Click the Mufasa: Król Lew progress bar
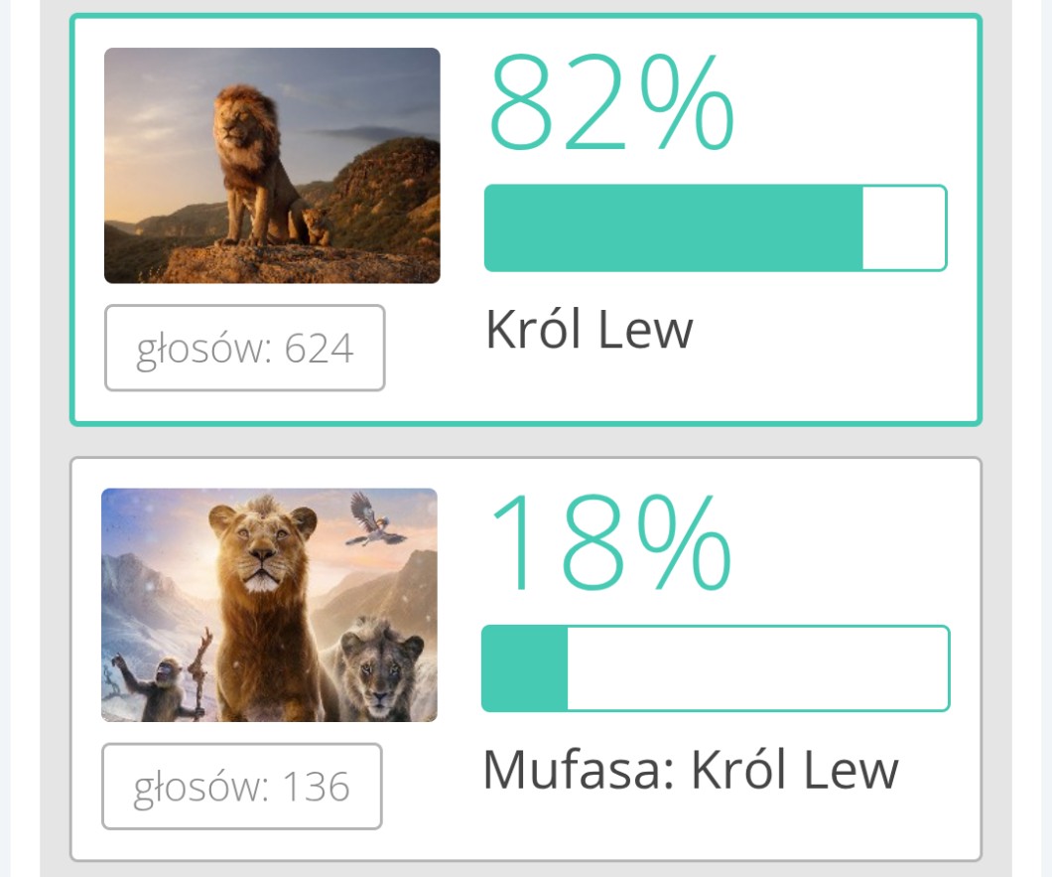 tap(715, 668)
